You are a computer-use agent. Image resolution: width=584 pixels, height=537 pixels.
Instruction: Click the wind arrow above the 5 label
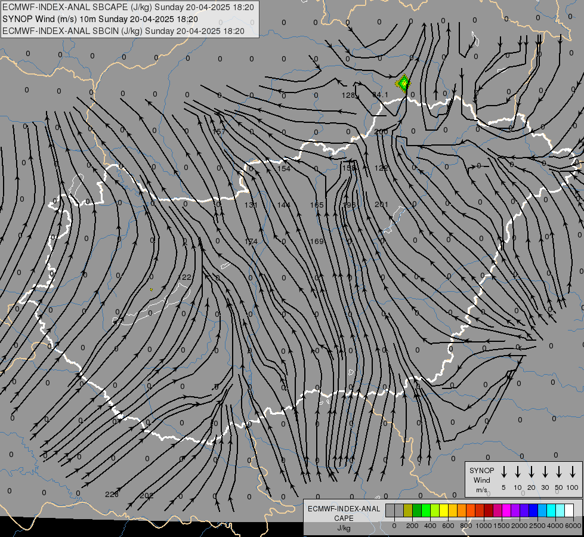pyautogui.click(x=503, y=472)
